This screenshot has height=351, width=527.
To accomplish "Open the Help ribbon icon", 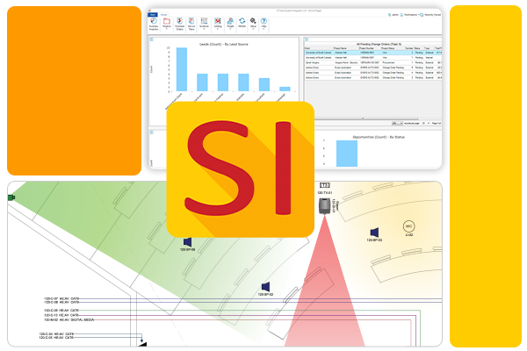I will click(x=263, y=24).
